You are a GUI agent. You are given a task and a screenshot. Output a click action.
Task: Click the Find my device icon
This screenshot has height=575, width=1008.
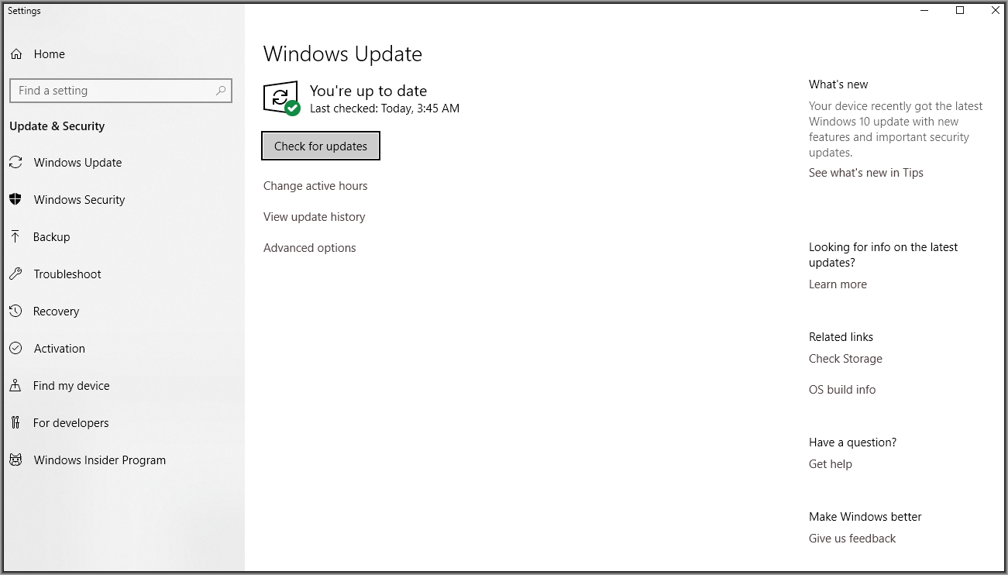[15, 386]
